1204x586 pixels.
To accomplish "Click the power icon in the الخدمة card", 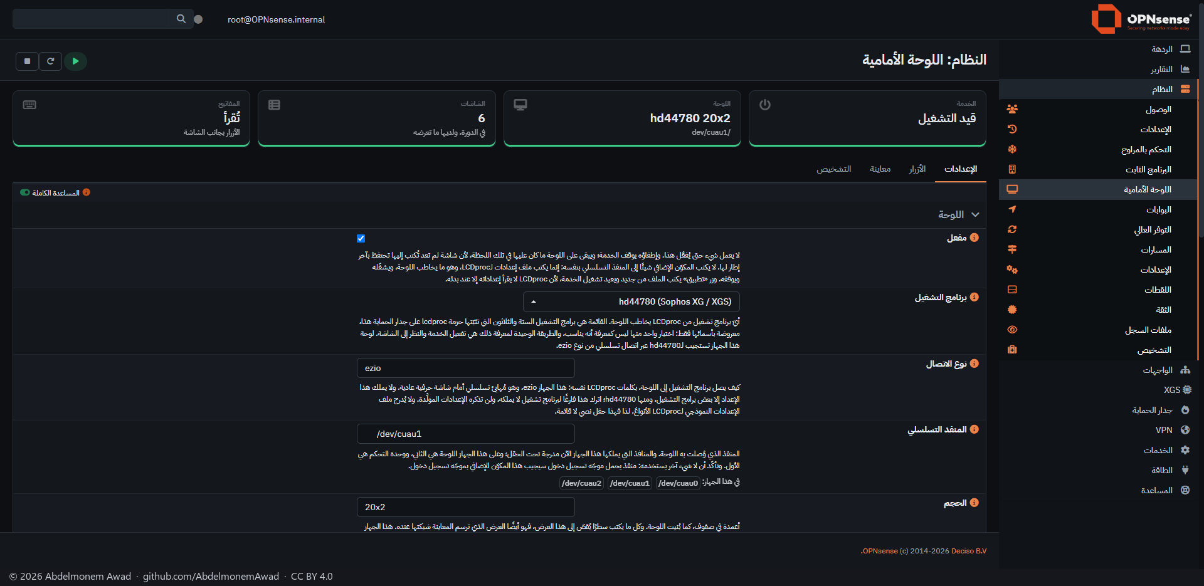I will [764, 105].
